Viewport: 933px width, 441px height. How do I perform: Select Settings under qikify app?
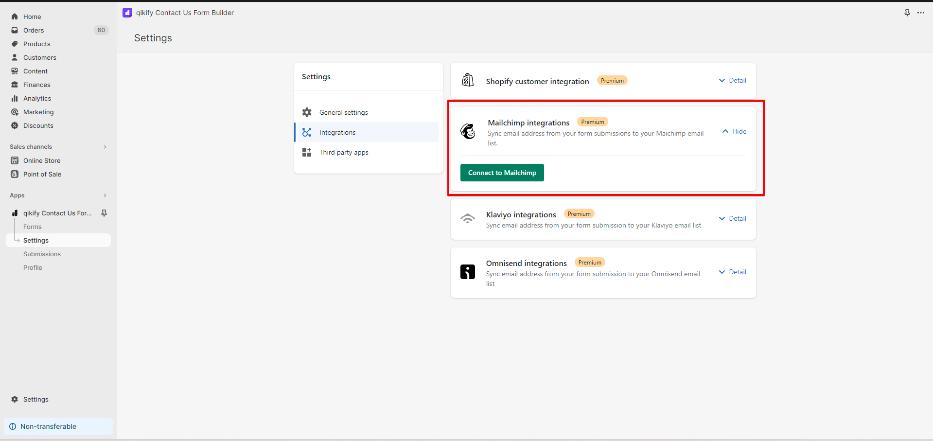tap(58, 240)
